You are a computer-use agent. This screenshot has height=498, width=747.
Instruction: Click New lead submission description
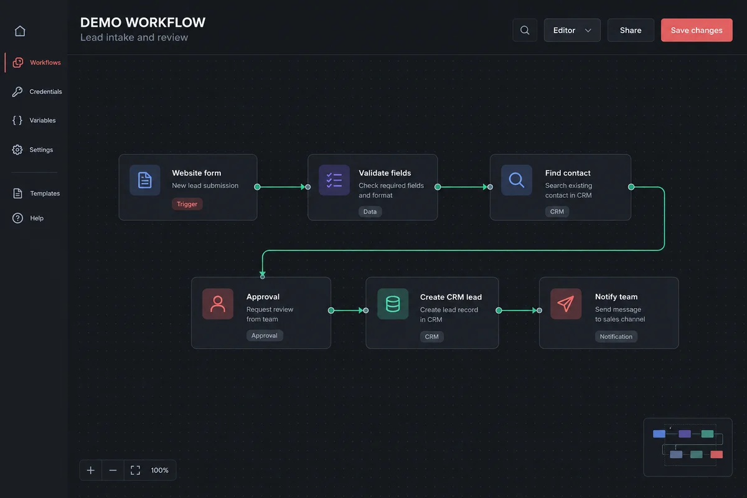[x=205, y=186]
